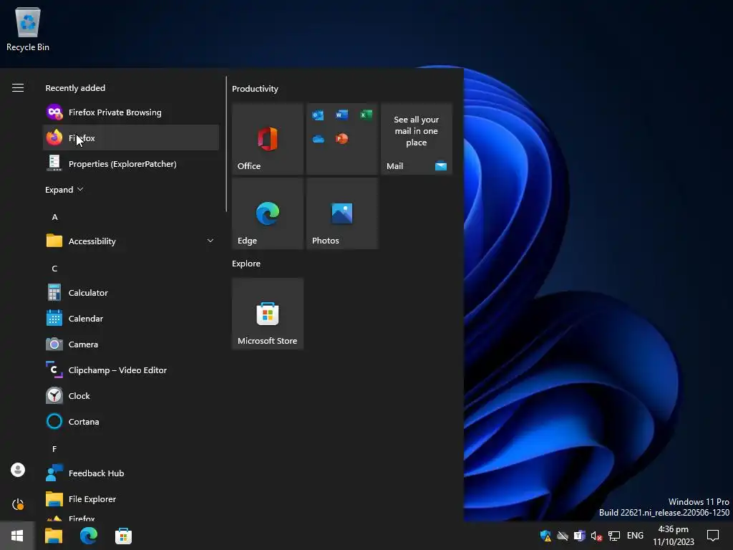Launch the Camera app
Image resolution: width=733 pixels, height=550 pixels.
[130, 344]
